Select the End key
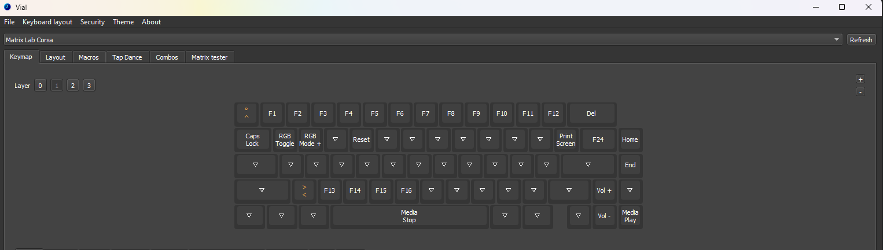The width and height of the screenshot is (883, 250). [x=630, y=165]
